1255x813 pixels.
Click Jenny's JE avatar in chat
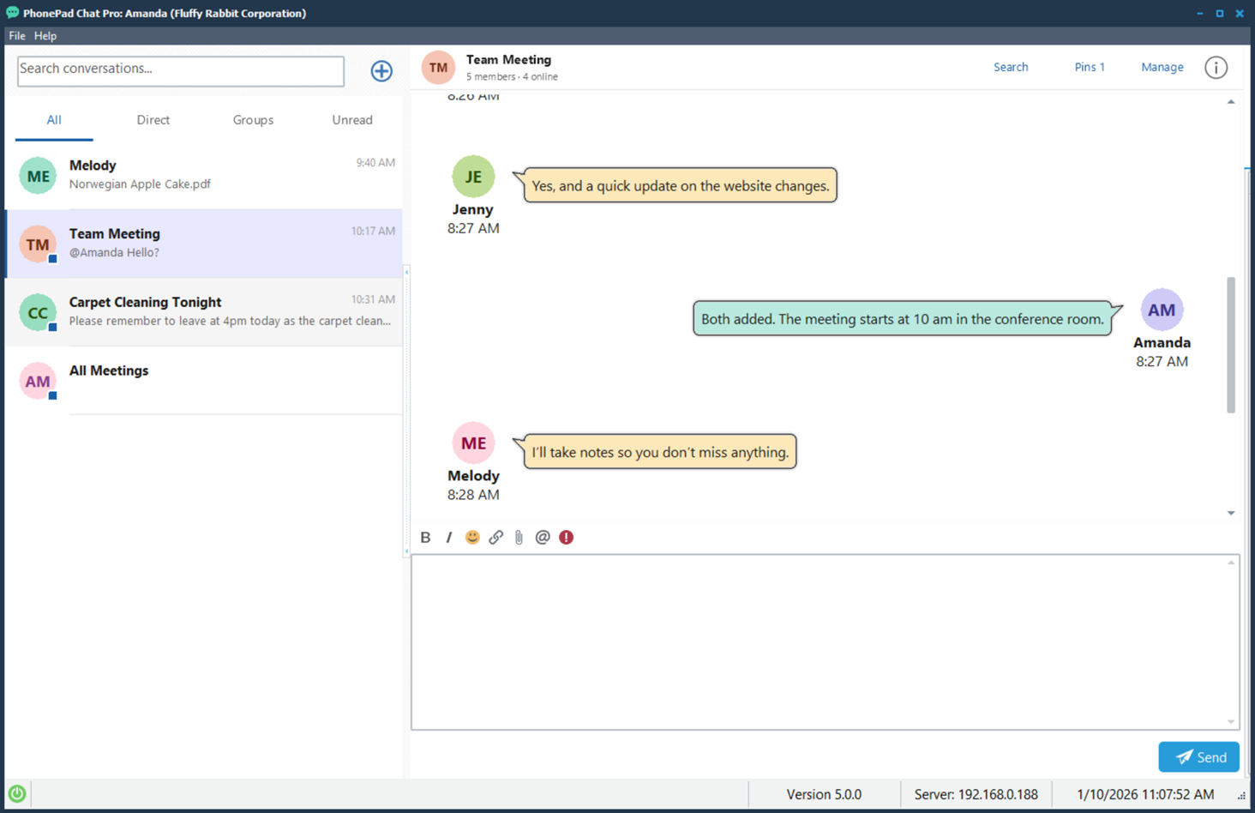473,177
